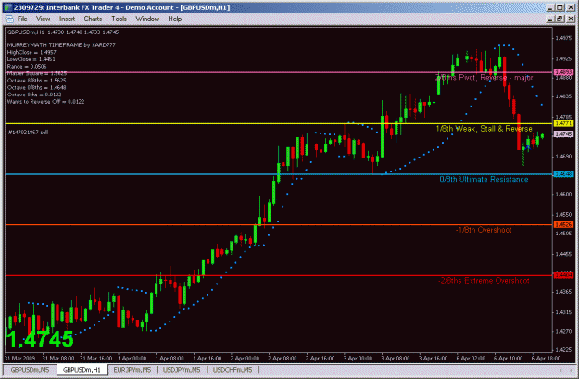579x379 pixels.
Task: Open the File menu
Action: (22, 19)
